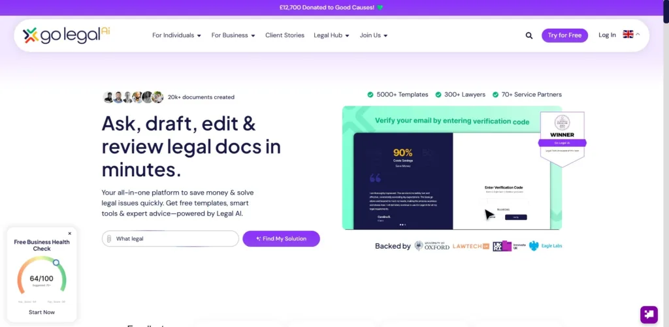The width and height of the screenshot is (669, 327).
Task: Click the verification demo video thumbnail
Action: click(x=452, y=168)
